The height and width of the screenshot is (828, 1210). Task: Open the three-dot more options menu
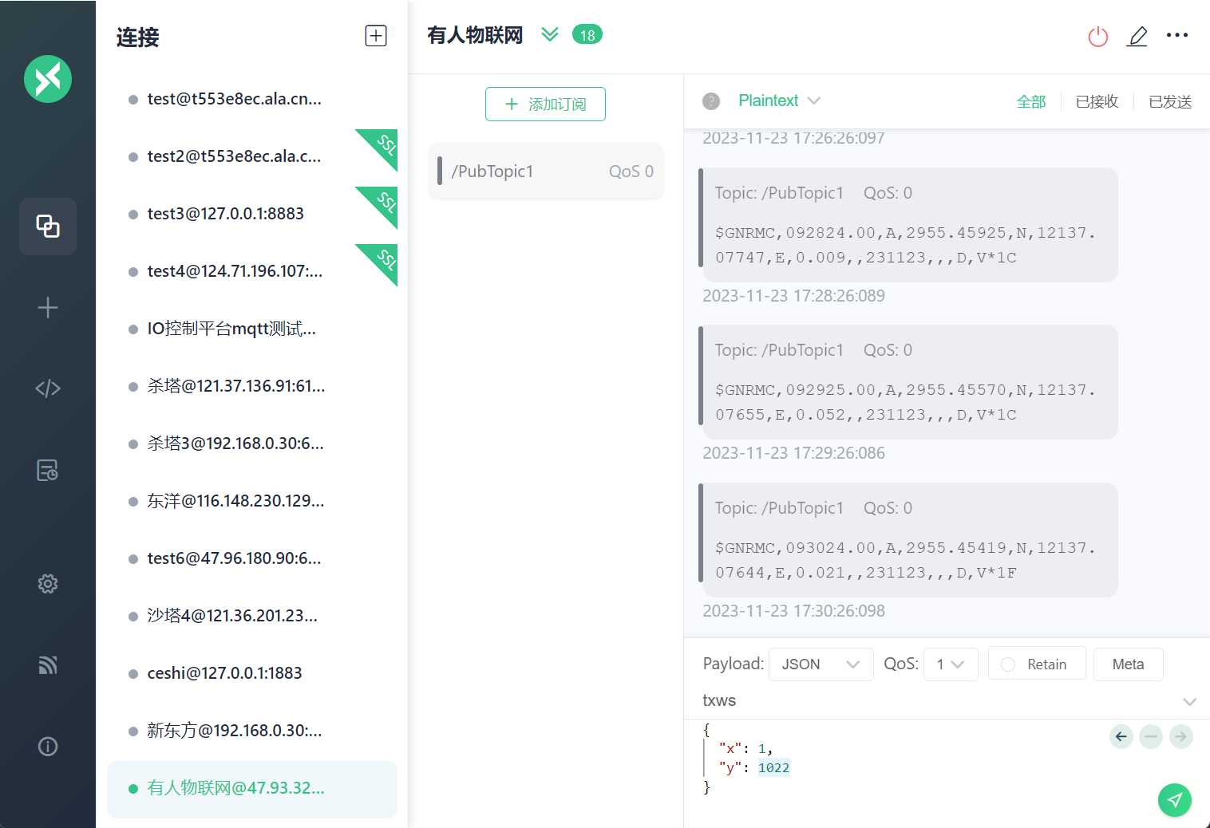tap(1176, 35)
